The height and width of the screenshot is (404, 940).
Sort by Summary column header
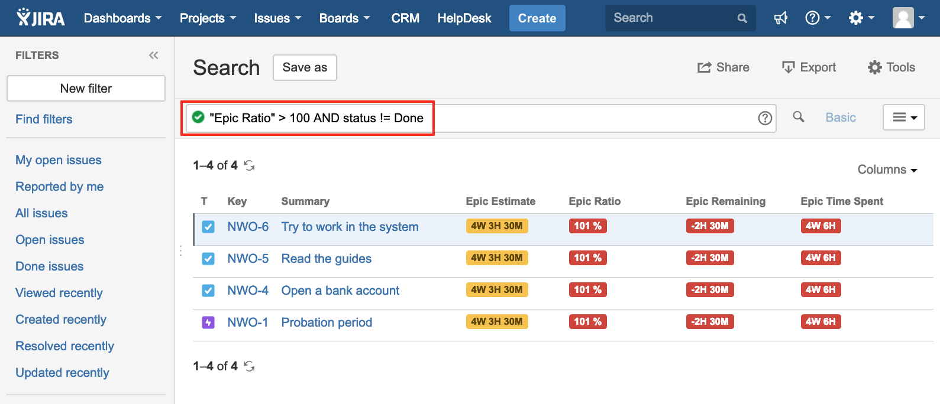(x=305, y=201)
